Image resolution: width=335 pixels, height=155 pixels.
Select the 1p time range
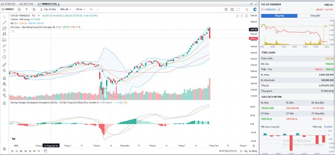click(x=30, y=151)
